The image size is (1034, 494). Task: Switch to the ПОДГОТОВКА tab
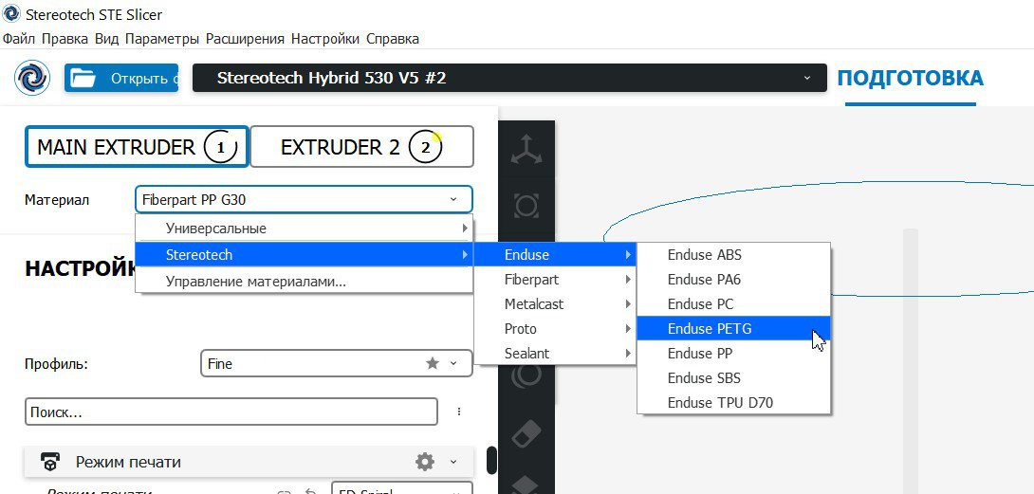(x=910, y=78)
